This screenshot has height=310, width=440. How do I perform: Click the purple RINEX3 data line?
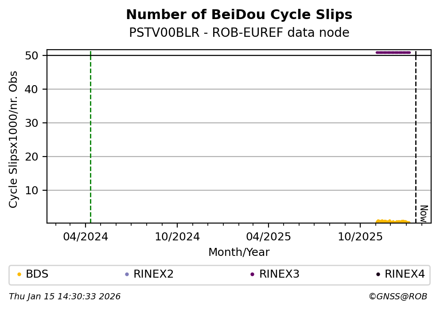[x=393, y=52]
